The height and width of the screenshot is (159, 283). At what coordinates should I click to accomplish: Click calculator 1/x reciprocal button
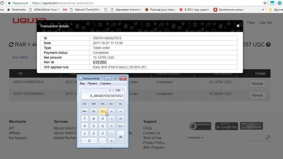coord(120,126)
